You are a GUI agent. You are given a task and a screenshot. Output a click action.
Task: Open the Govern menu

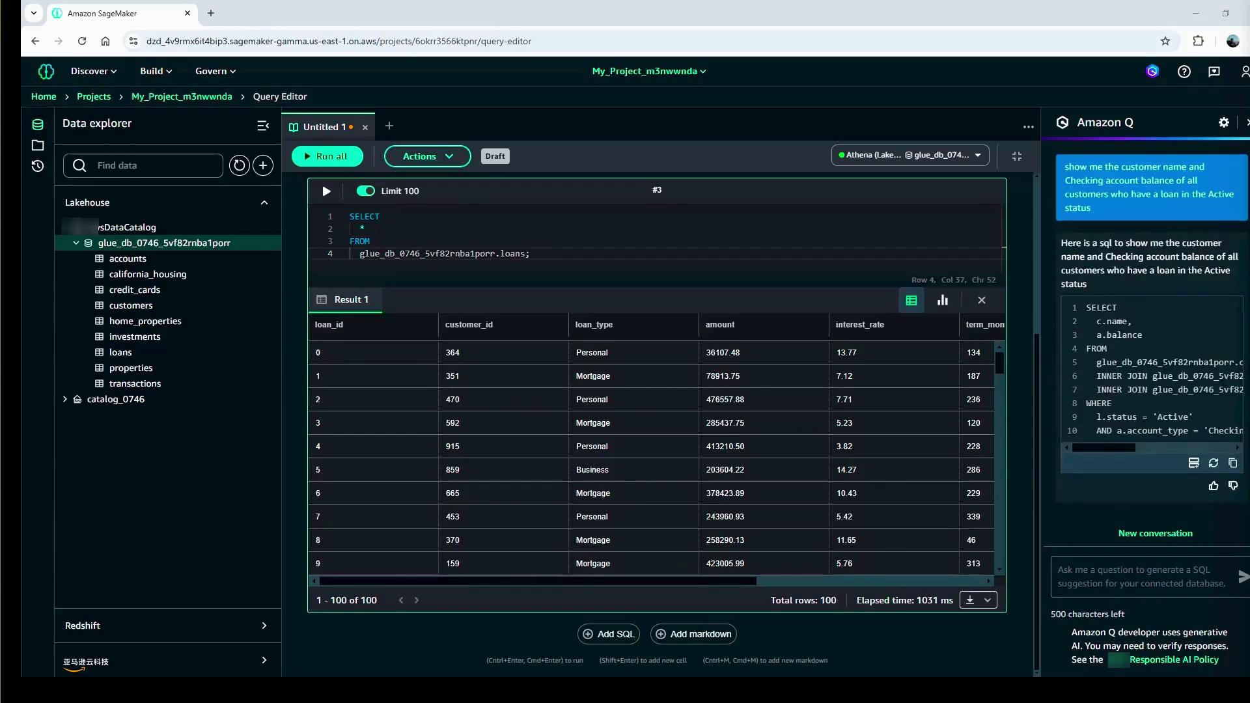(x=215, y=71)
